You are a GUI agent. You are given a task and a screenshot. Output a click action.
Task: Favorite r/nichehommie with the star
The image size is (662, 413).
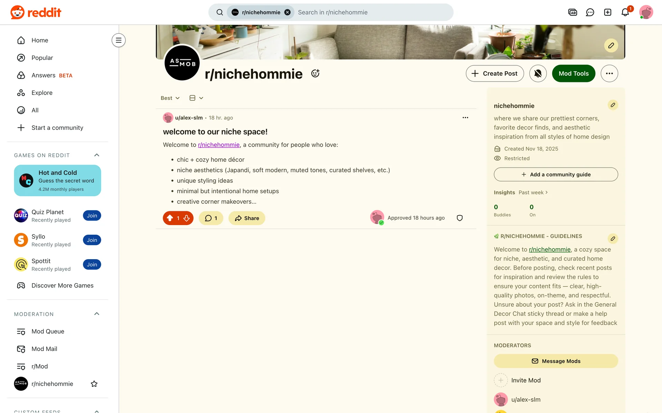tap(94, 384)
